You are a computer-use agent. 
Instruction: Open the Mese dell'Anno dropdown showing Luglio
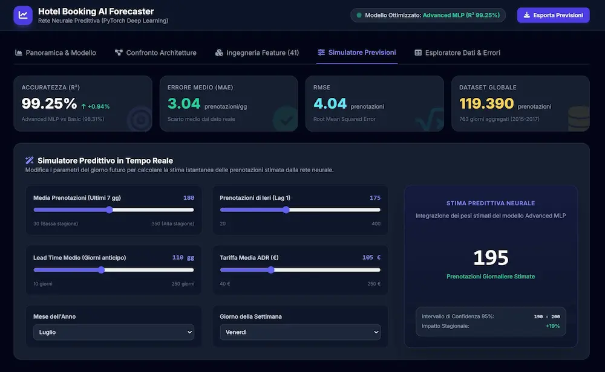tap(114, 332)
